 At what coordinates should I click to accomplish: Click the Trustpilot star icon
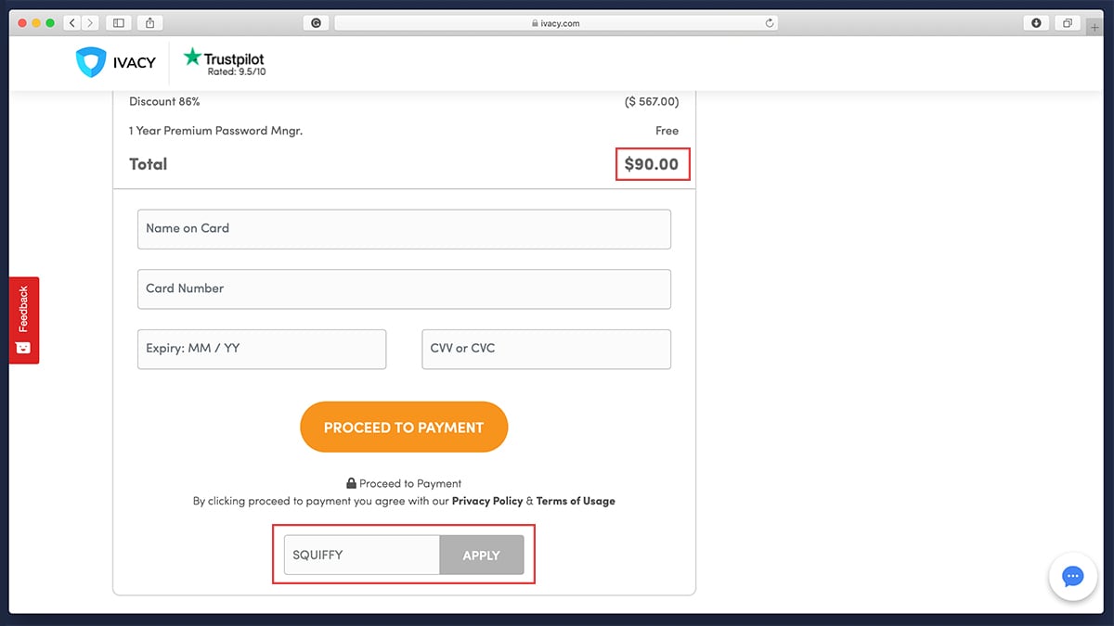point(192,57)
